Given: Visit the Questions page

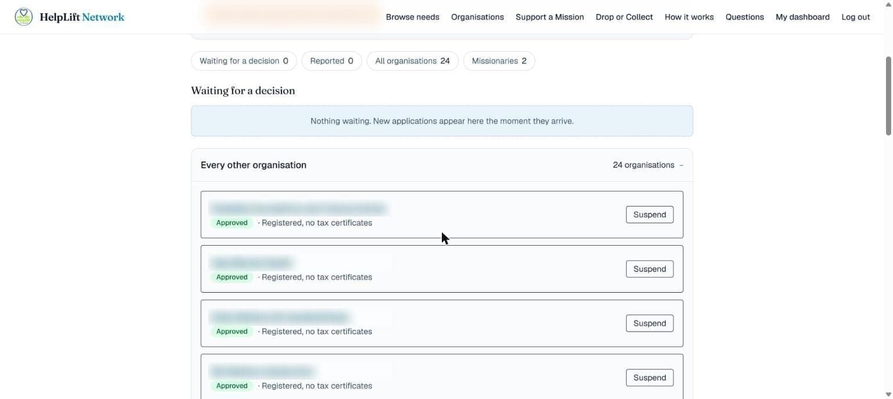Looking at the screenshot, I should [744, 17].
